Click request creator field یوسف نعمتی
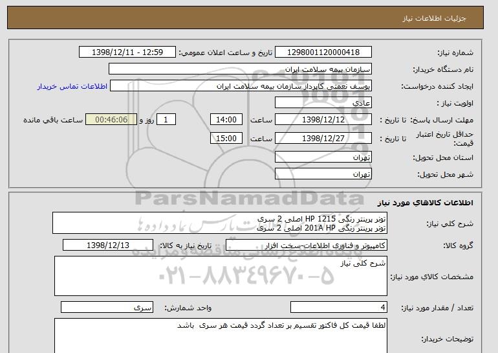 [241, 86]
